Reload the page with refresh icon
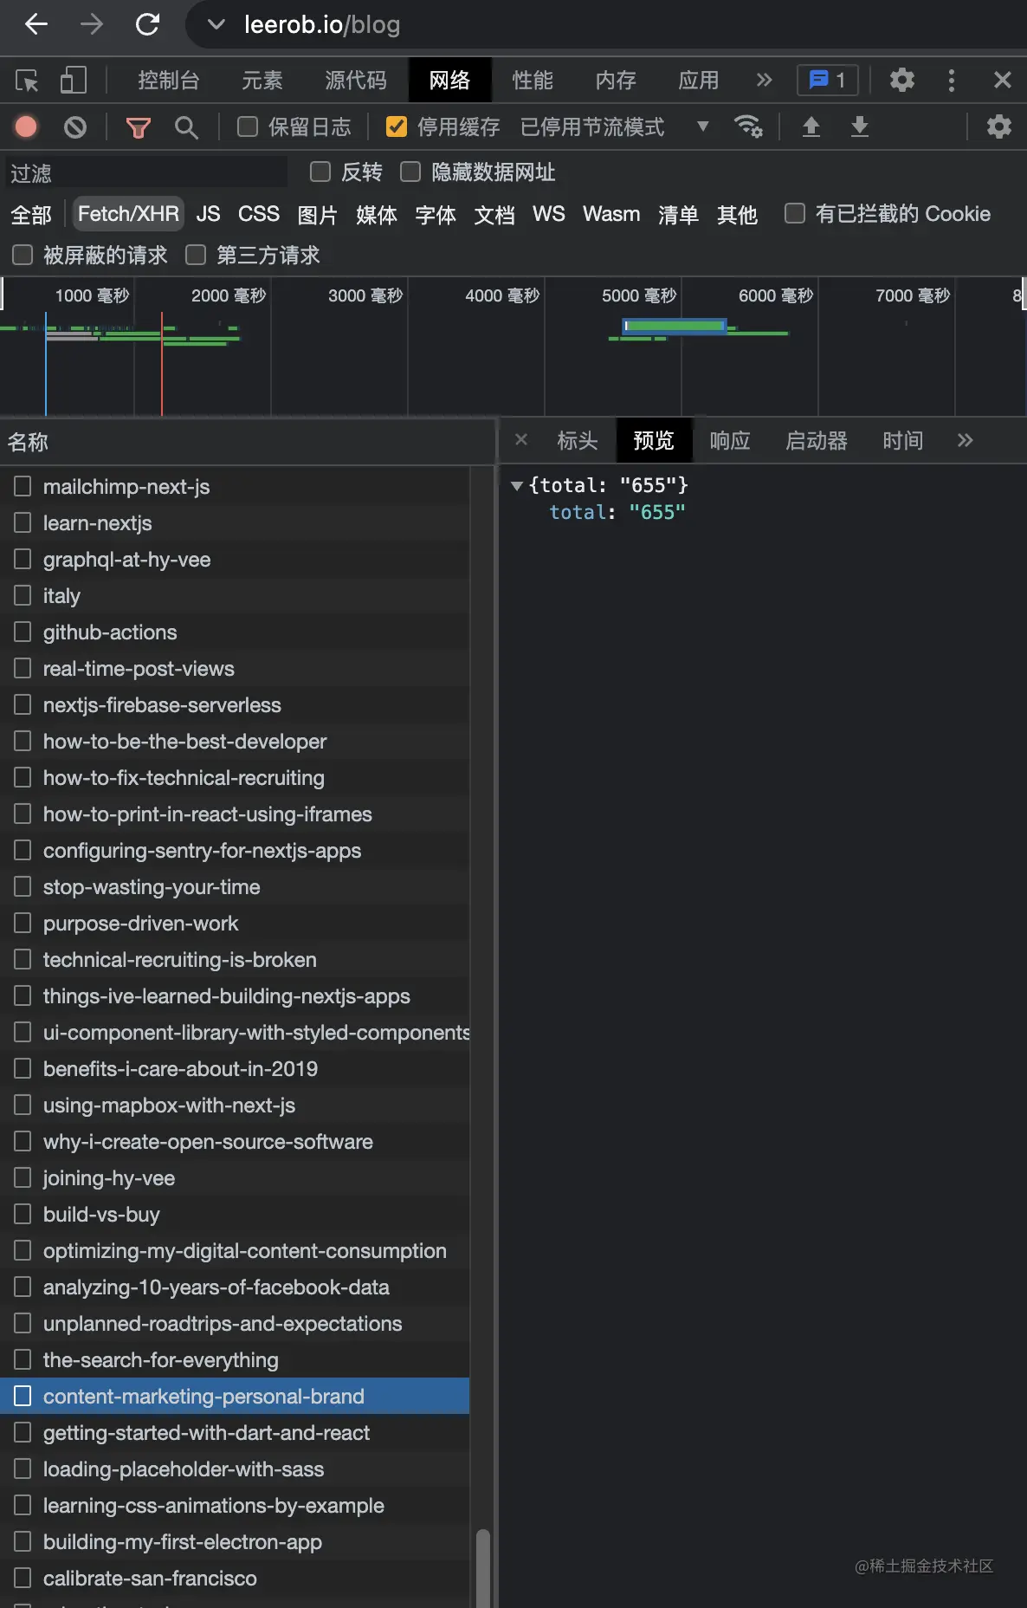This screenshot has height=1608, width=1027. [x=148, y=24]
